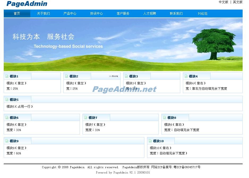Click the Copyright 2008 PageAdmin footer line

121,167
